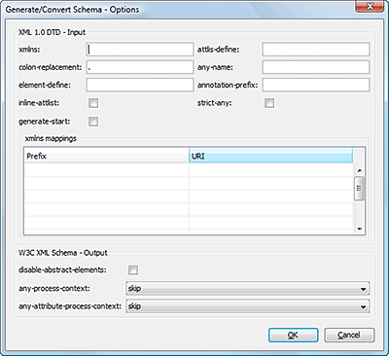Click the Prefix column header

tap(107, 156)
